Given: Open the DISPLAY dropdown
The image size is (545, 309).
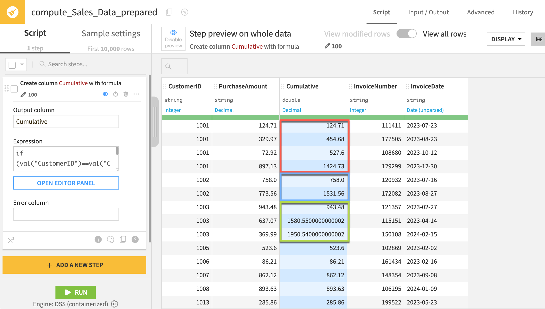Looking at the screenshot, I should point(506,39).
